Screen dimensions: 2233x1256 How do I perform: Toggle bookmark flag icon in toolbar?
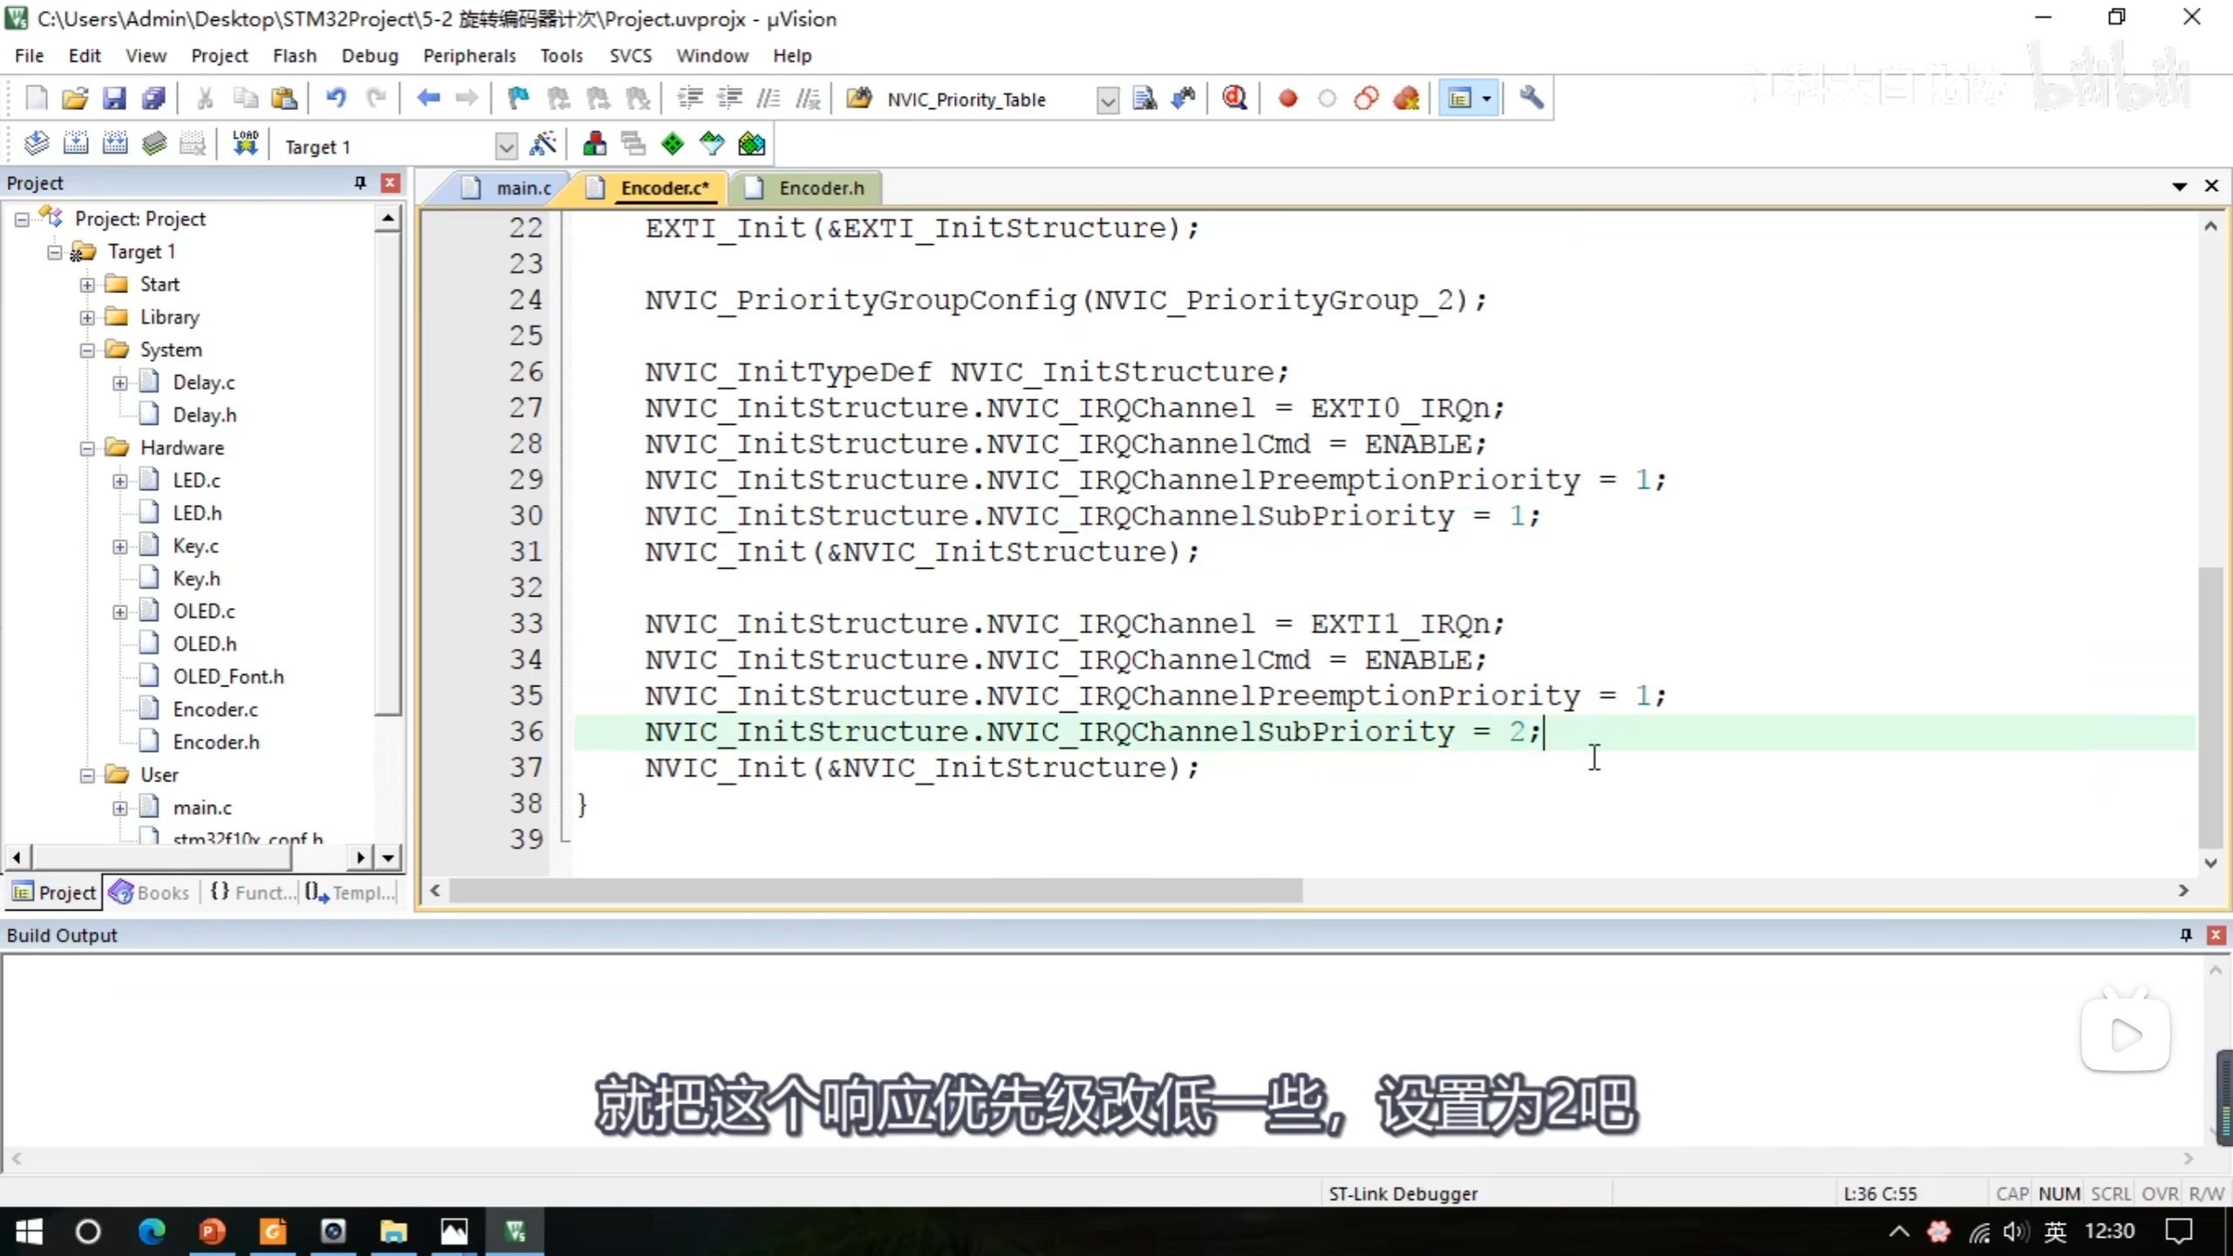tap(518, 99)
